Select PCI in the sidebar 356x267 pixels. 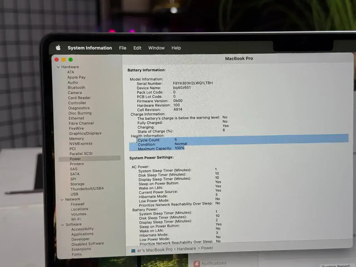click(x=73, y=149)
